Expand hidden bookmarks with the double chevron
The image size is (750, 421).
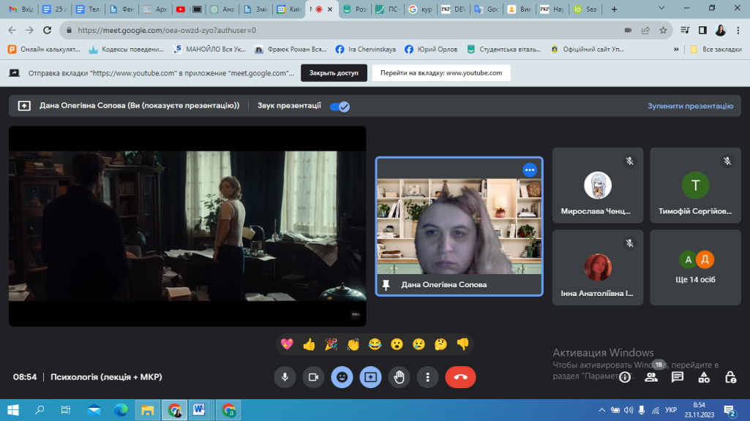click(x=675, y=50)
